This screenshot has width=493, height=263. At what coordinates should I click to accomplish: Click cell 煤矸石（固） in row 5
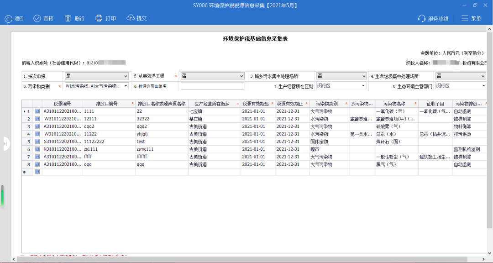tap(396, 141)
